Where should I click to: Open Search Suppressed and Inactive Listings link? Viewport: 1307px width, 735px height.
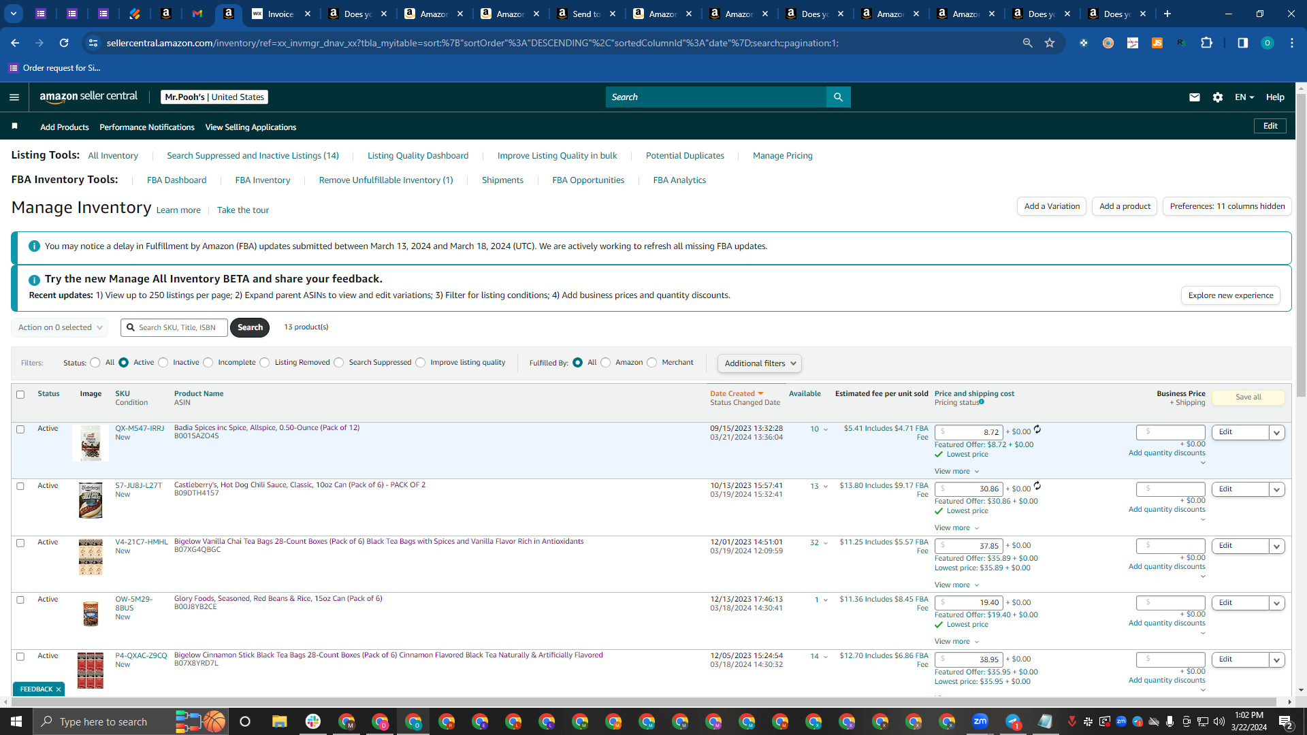coord(253,156)
